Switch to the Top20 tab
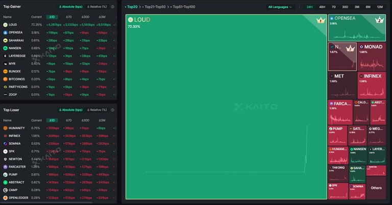The width and height of the screenshot is (392, 205). tap(132, 7)
